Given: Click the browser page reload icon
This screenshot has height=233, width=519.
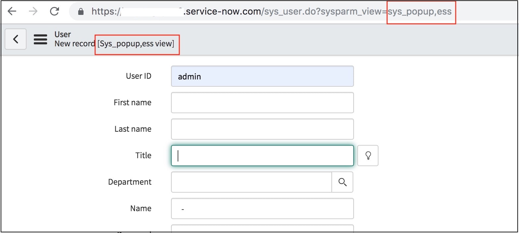Looking at the screenshot, I should point(54,11).
